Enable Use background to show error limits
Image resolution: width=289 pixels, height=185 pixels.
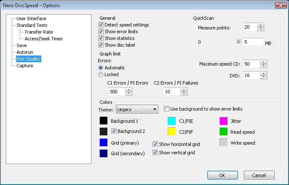point(166,108)
